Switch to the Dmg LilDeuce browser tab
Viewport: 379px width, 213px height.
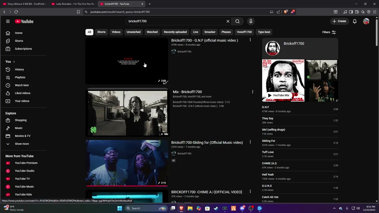tap(24, 4)
